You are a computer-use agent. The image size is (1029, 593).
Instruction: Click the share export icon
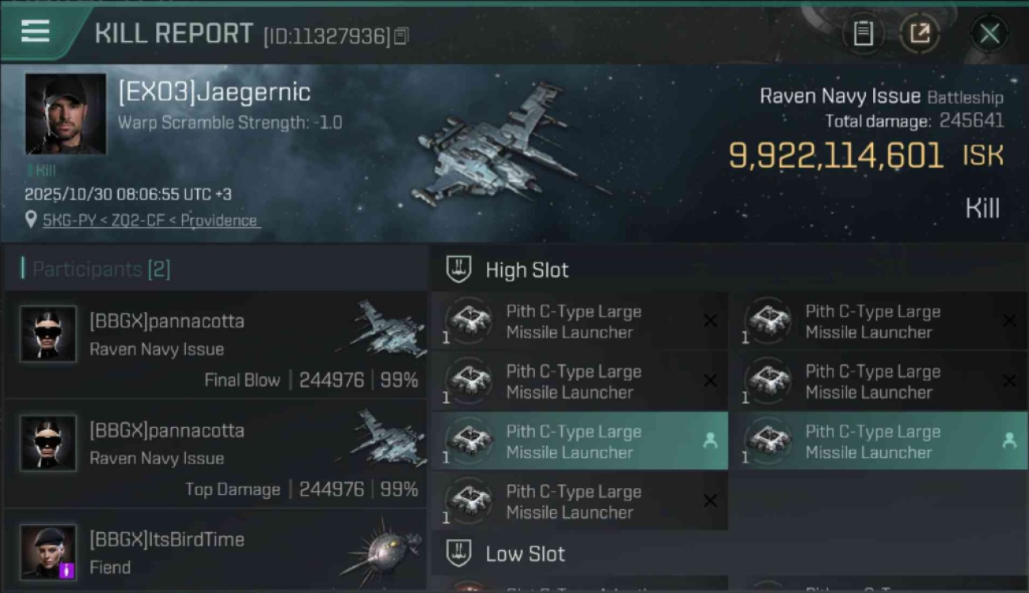(920, 33)
